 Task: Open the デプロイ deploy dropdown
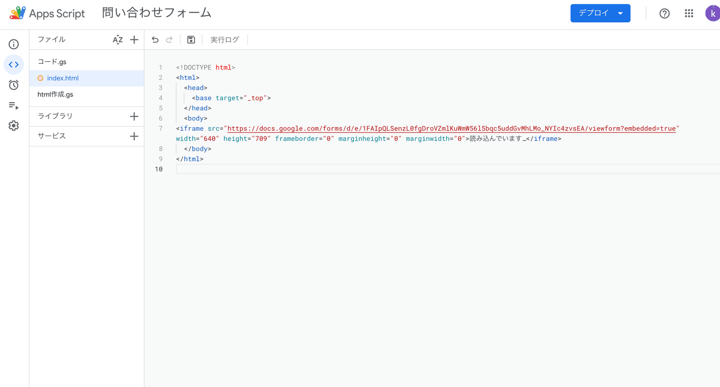[x=600, y=13]
